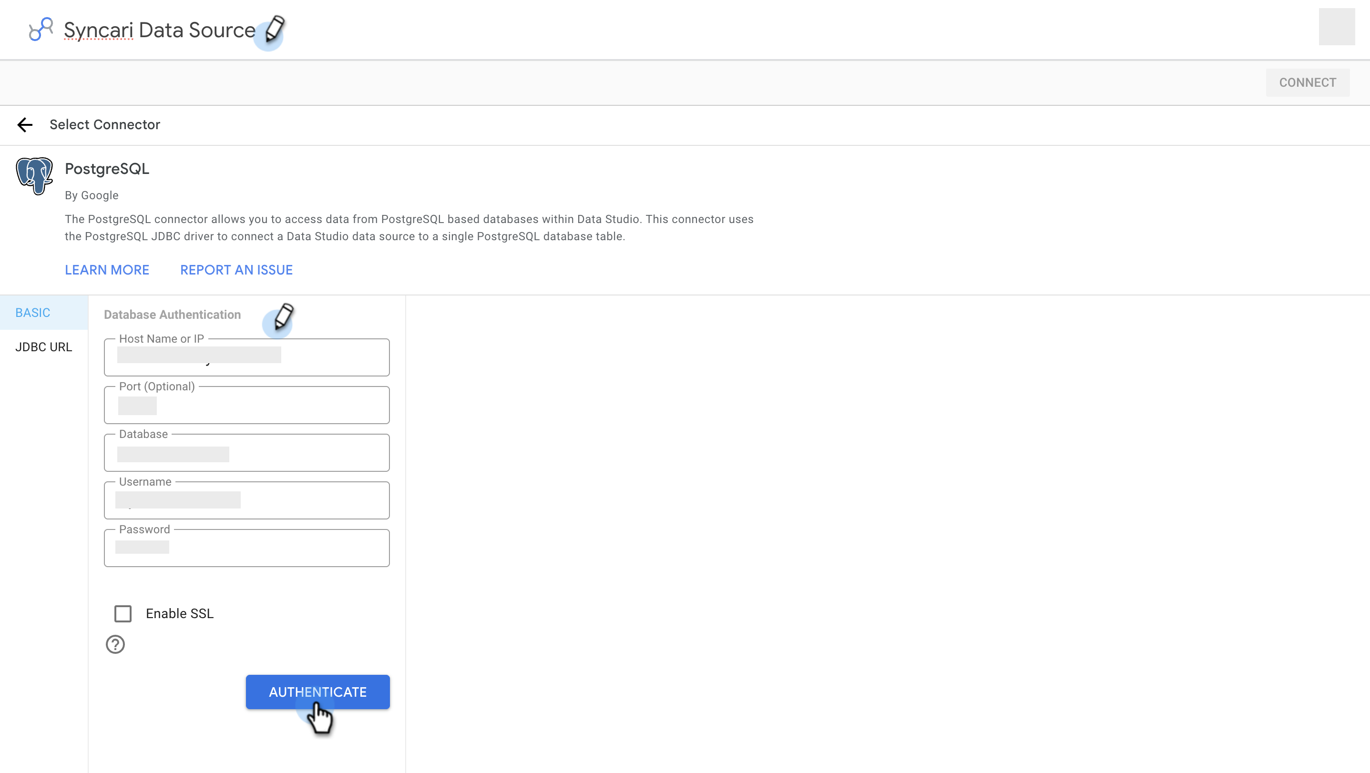Click the Database Authentication heading
The width and height of the screenshot is (1370, 773).
[172, 315]
